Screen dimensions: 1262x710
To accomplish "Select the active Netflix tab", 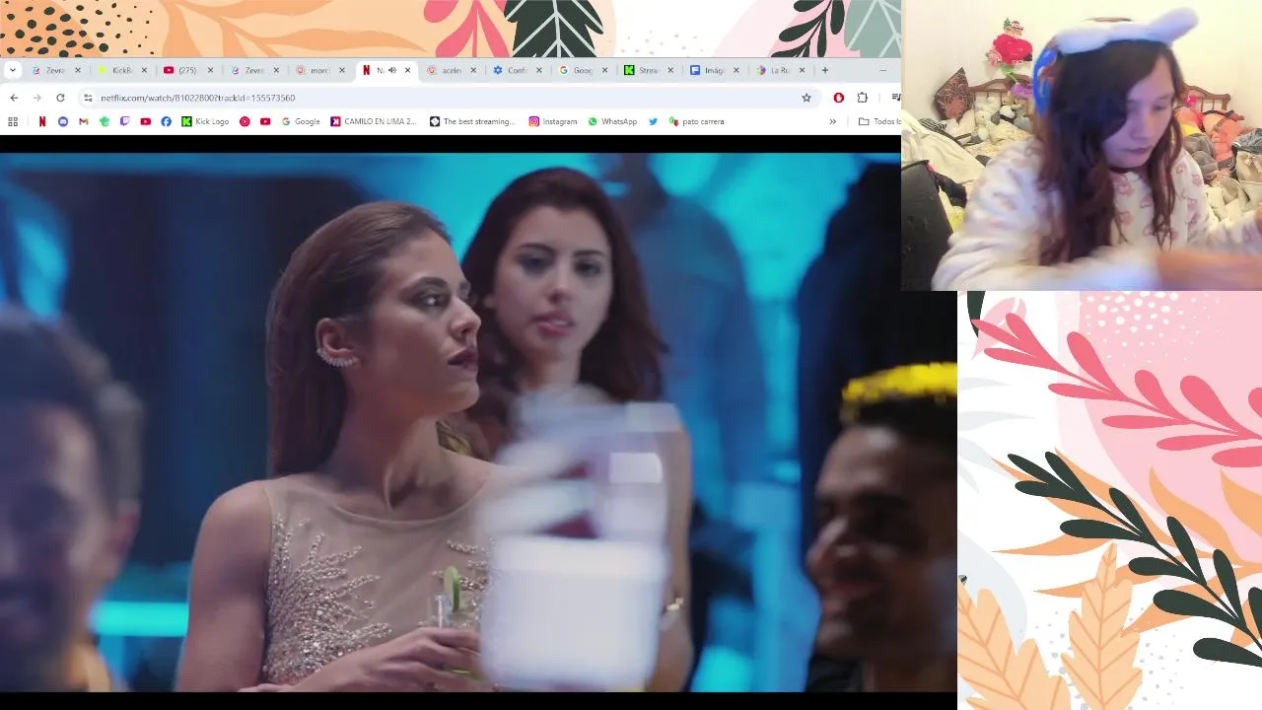I will point(386,70).
